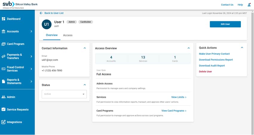The width and height of the screenshot is (254, 135).
Task: Open the Help link in header
Action: (x=240, y=5)
